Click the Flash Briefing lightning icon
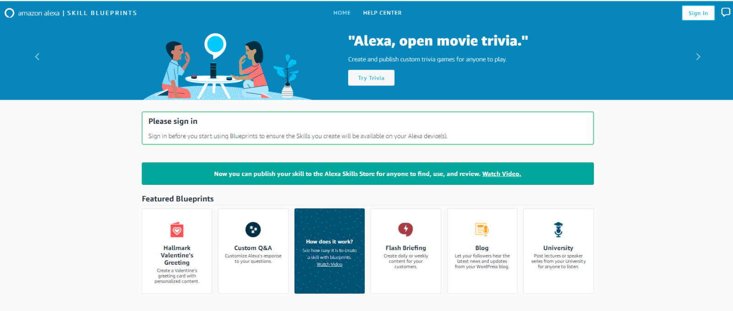733x311 pixels. point(405,229)
